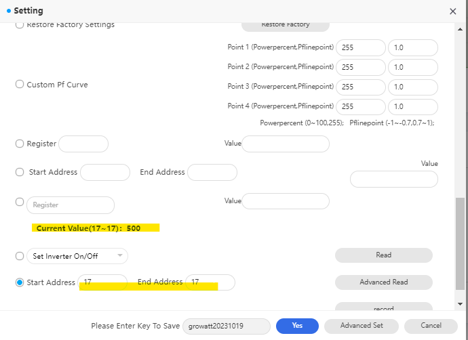The width and height of the screenshot is (468, 340).
Task: Select the Restore Factory Settings radio option
Action: tap(20, 24)
